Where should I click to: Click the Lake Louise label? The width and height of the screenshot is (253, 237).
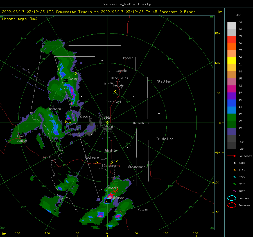pyautogui.click(x=22, y=138)
